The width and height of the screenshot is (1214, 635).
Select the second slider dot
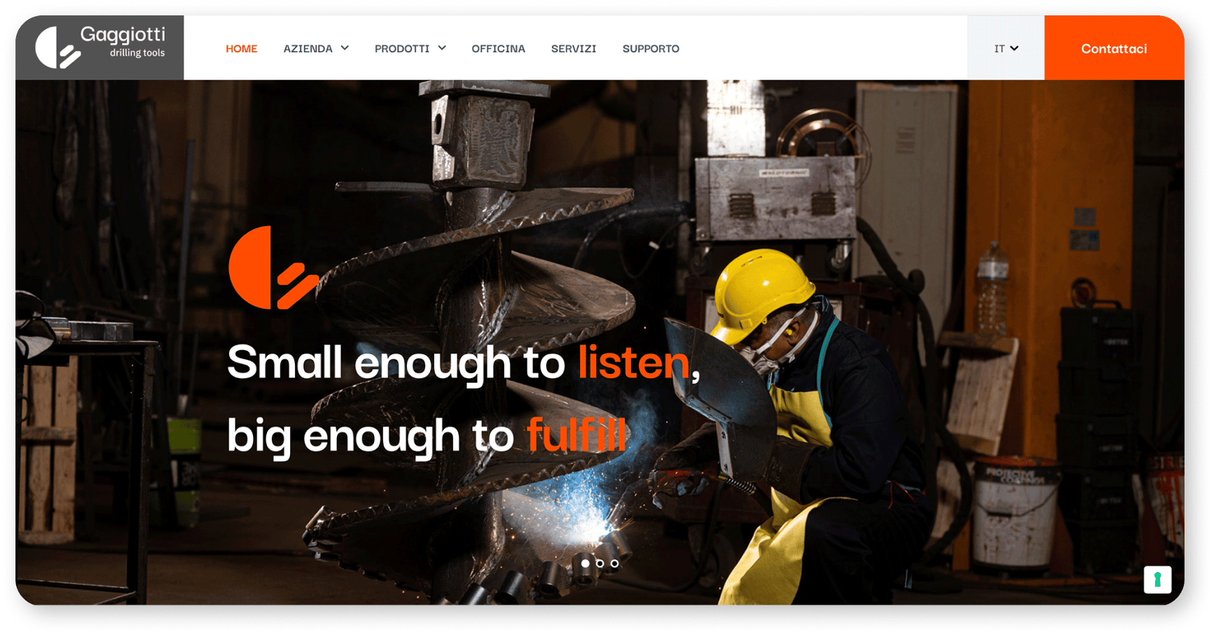click(600, 563)
